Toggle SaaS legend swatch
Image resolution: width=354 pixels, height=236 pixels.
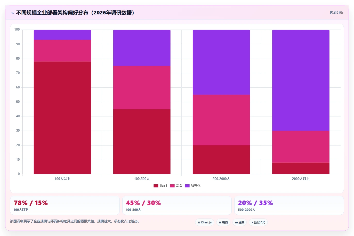[156, 186]
